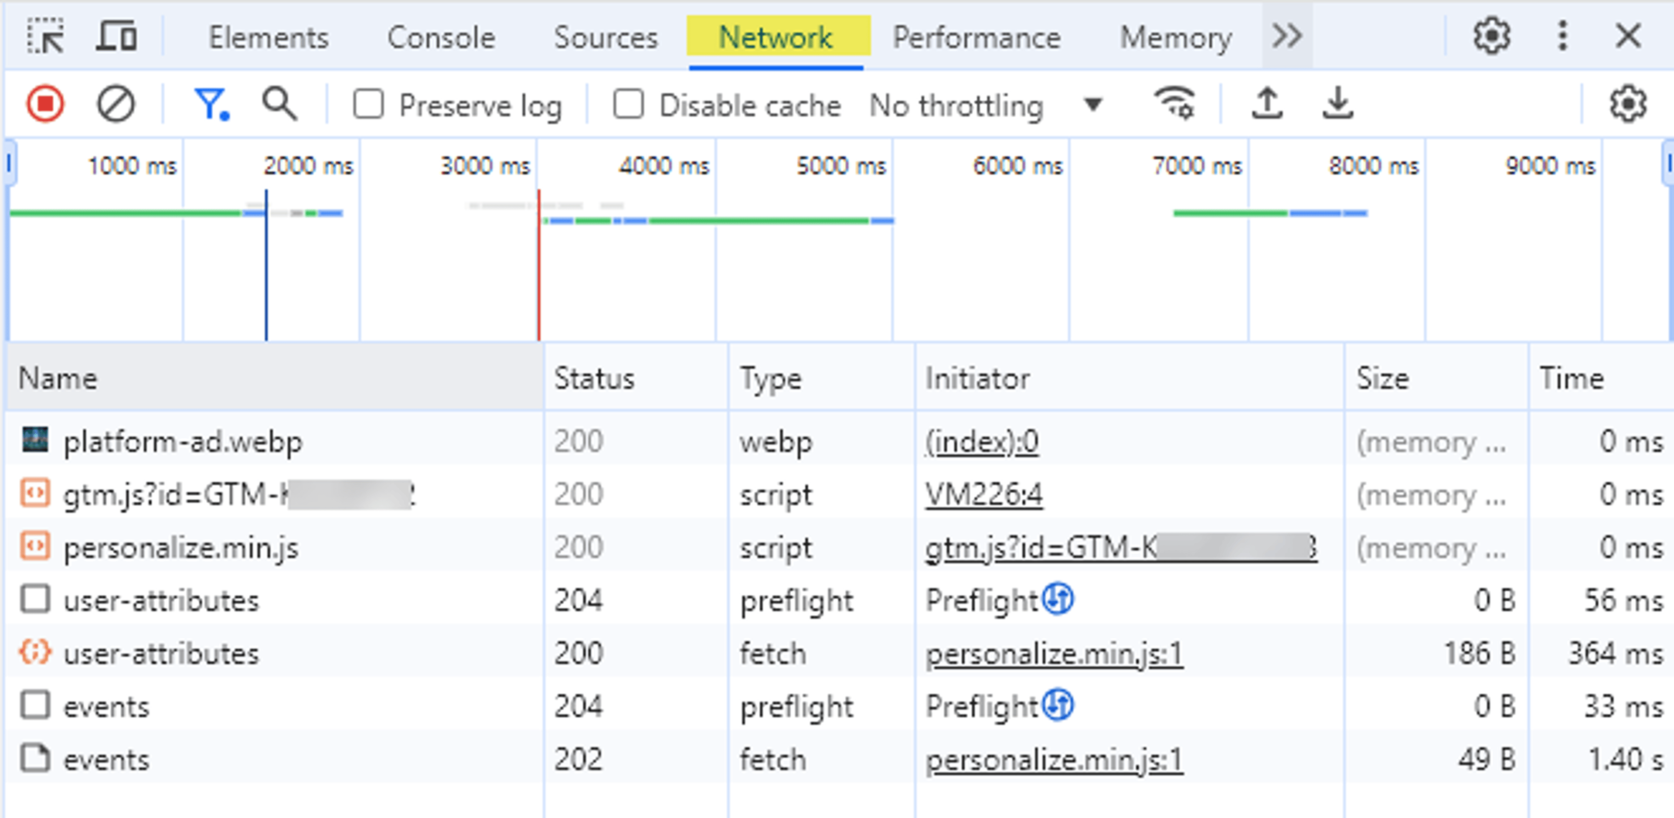Click the 186 B size cell

[x=1479, y=653]
